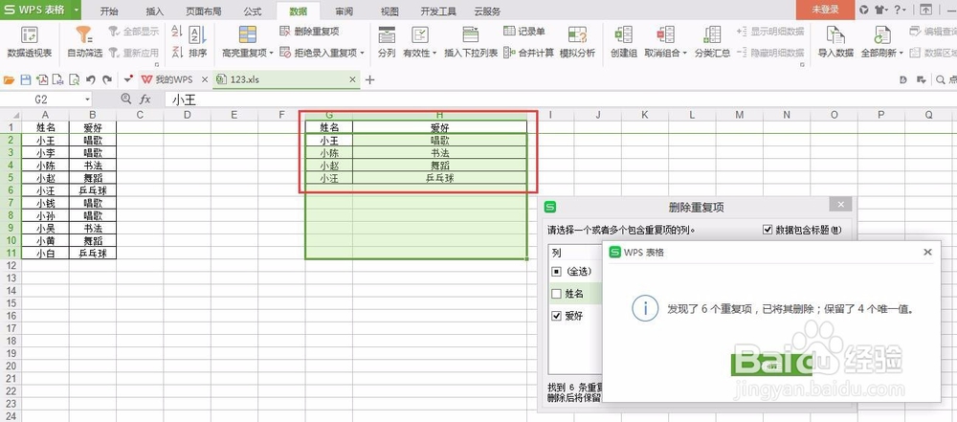
Task: Select cell A11 containing 小白
Action: (45, 253)
